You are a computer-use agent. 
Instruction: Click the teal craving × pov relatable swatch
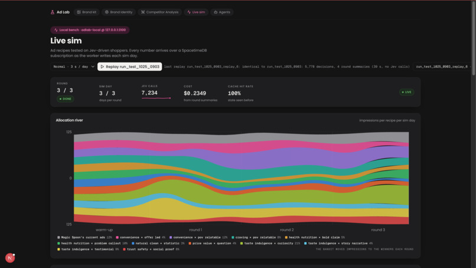pos(233,237)
